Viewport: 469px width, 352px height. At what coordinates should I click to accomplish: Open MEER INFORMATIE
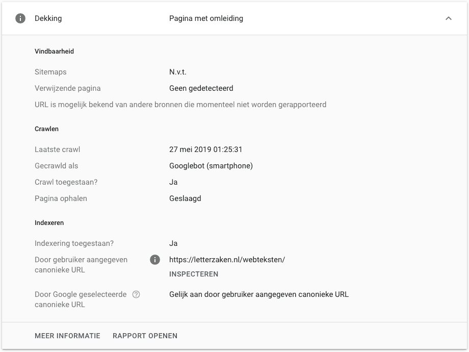click(67, 336)
